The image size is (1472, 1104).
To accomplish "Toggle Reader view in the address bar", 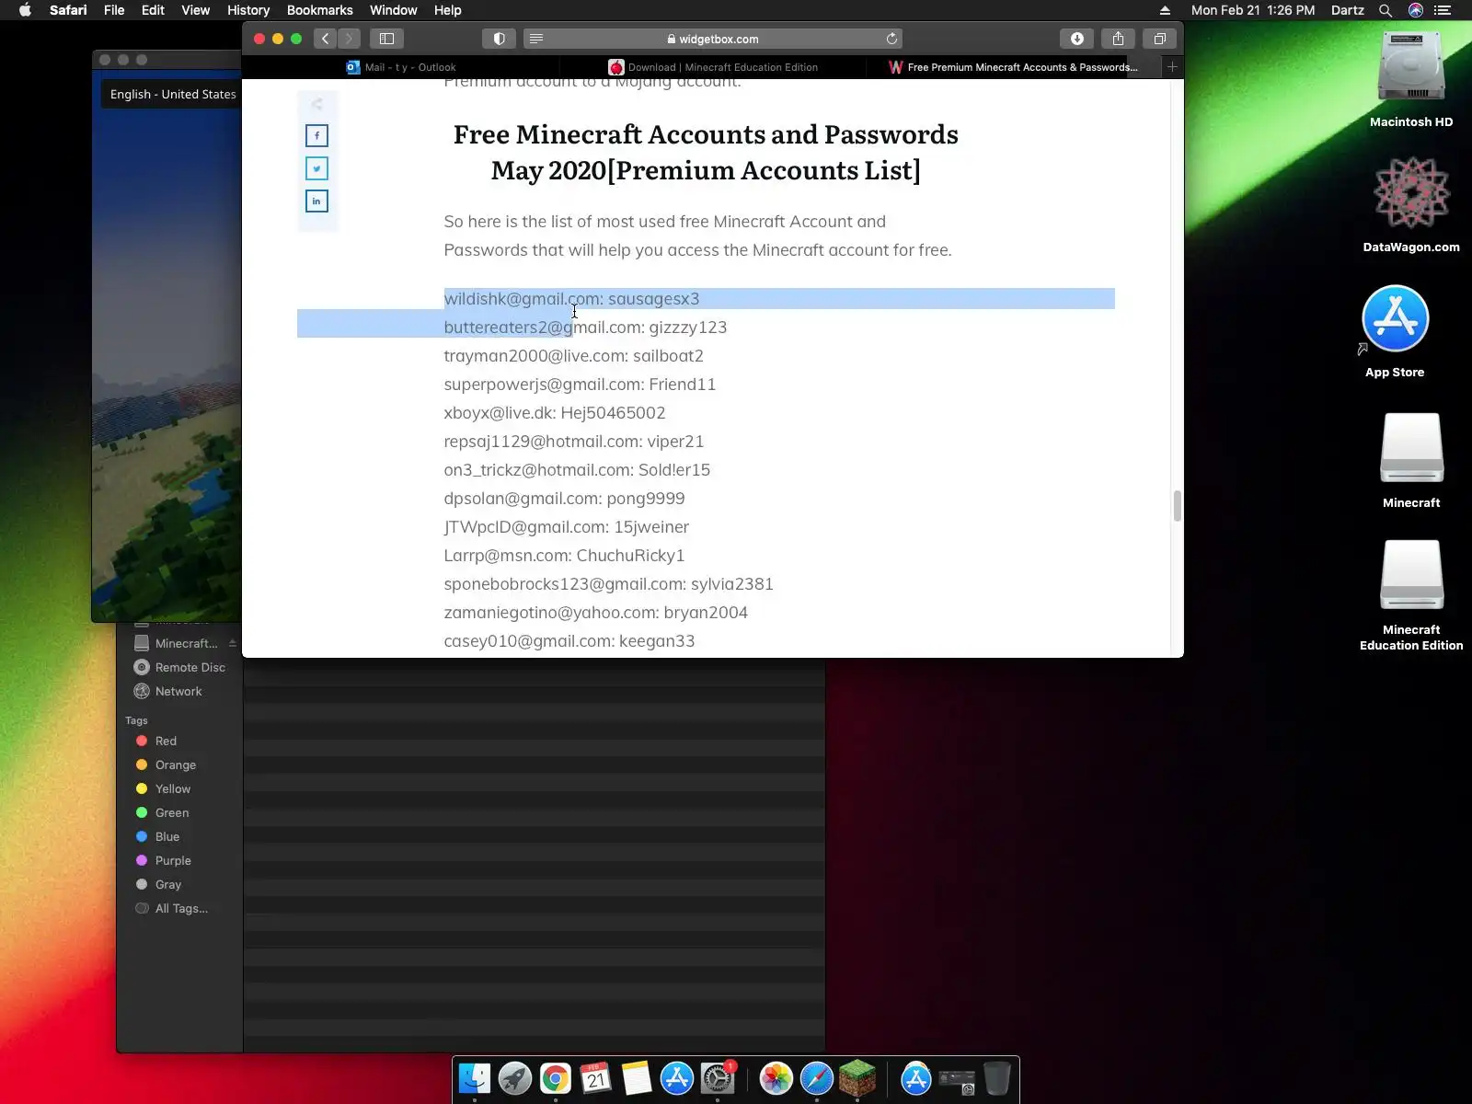I will point(536,39).
